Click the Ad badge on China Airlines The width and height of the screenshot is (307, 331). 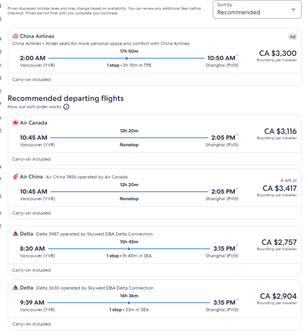click(x=292, y=37)
